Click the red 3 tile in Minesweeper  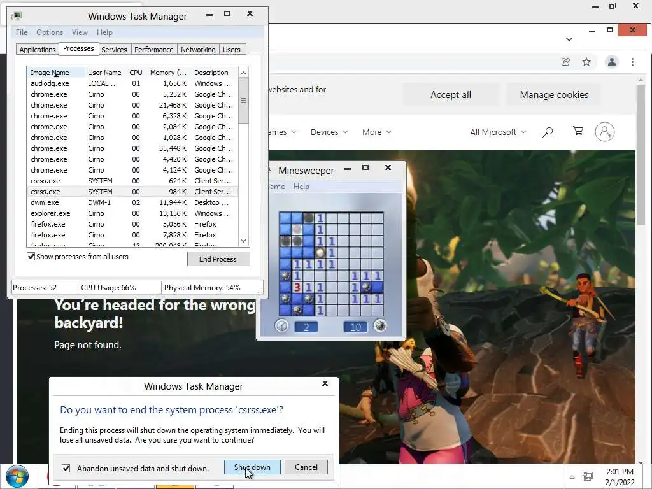point(297,287)
